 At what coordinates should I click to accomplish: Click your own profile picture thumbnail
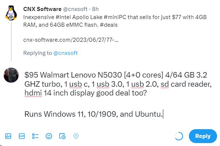11,75
